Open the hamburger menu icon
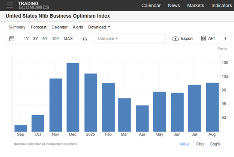Screen dimensions: 234x157 pos(10,5)
